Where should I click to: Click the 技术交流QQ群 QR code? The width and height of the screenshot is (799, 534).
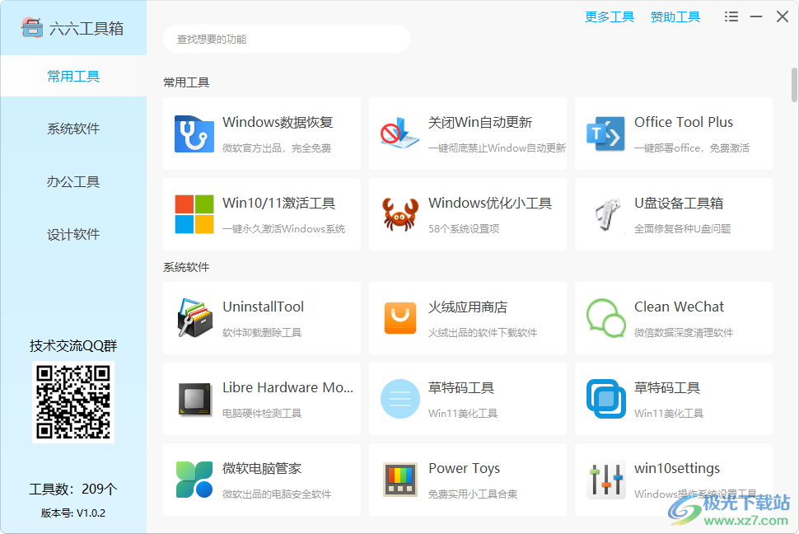click(x=73, y=402)
